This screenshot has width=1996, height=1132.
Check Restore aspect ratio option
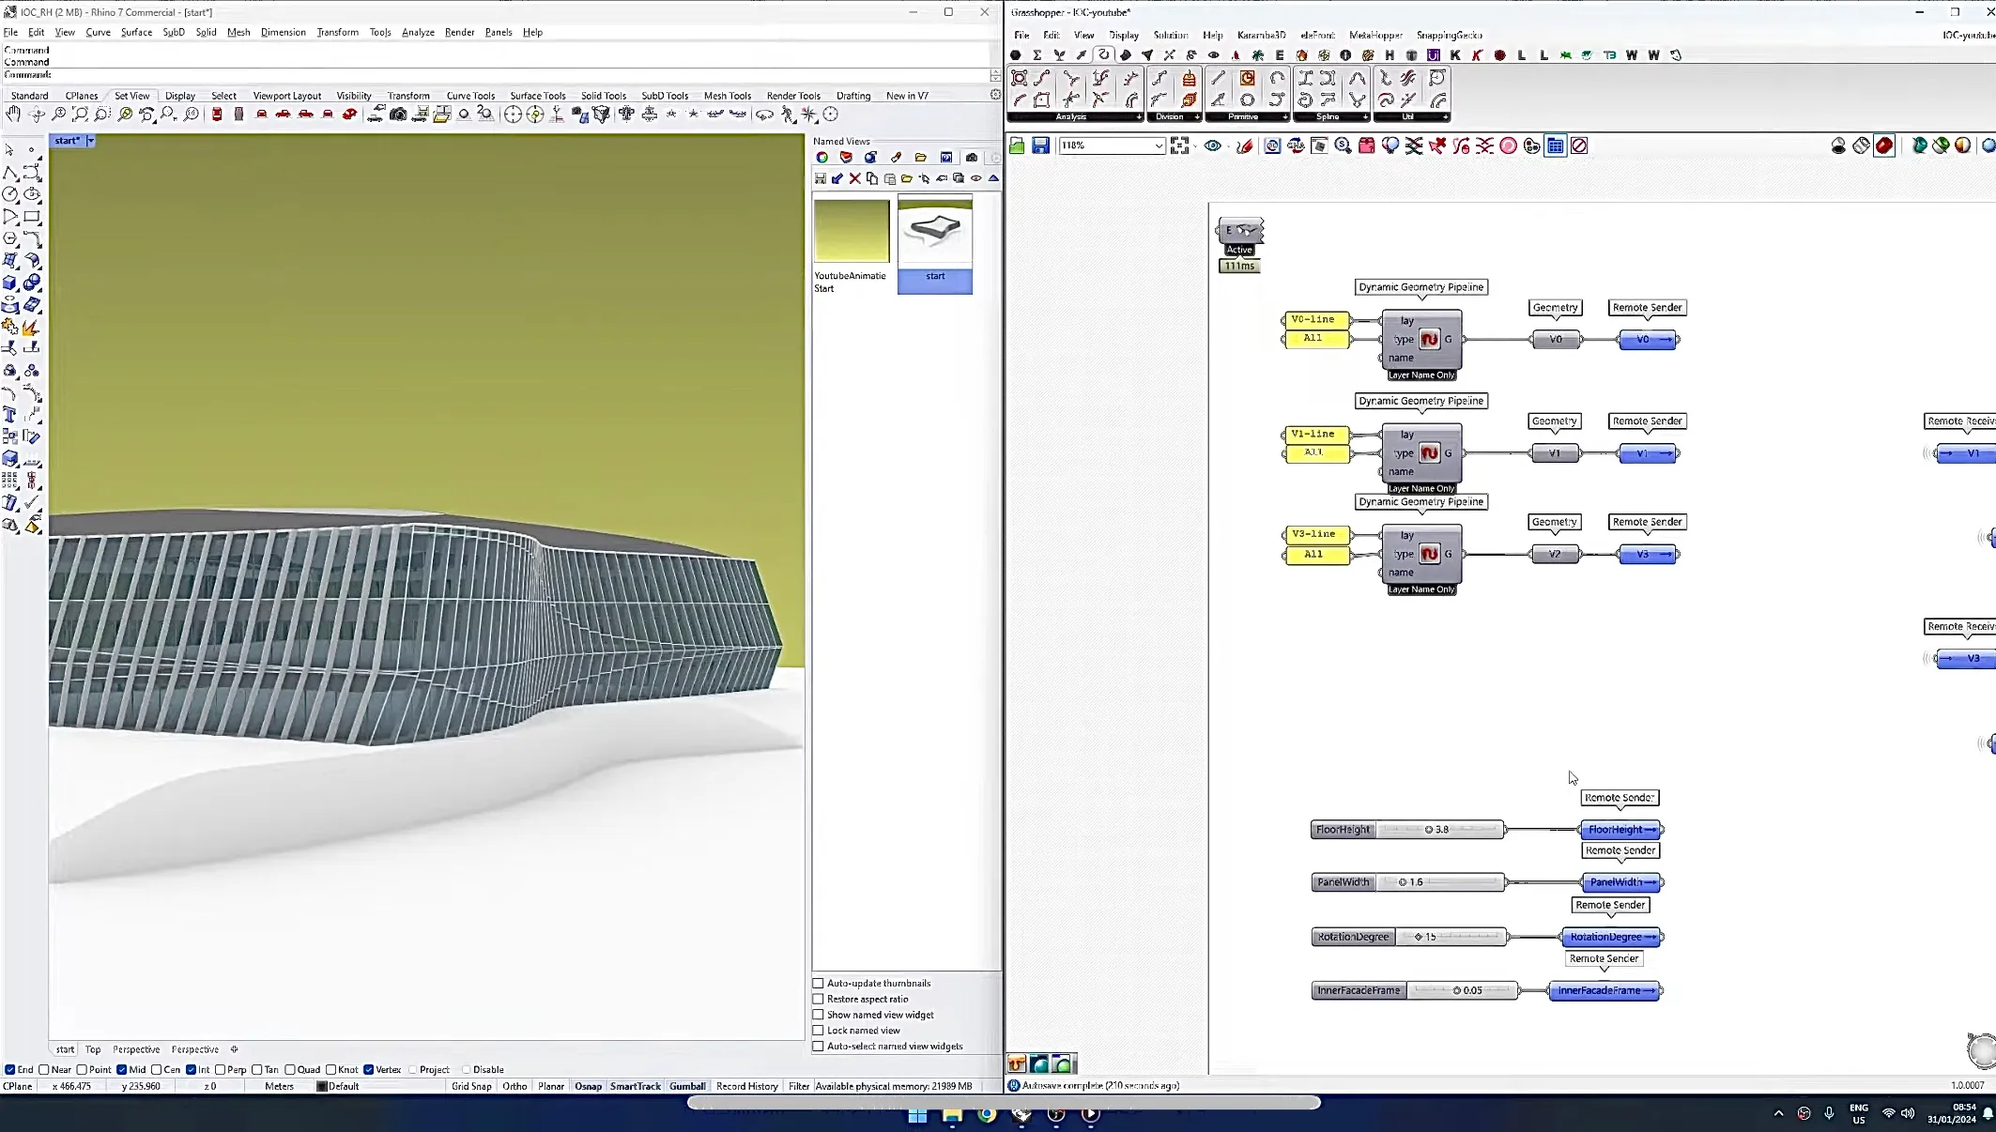tap(818, 999)
